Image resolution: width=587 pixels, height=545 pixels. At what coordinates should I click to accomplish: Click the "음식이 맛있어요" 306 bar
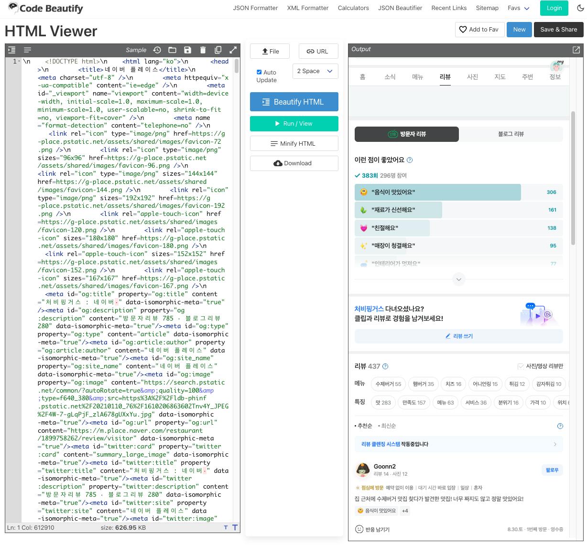click(459, 192)
